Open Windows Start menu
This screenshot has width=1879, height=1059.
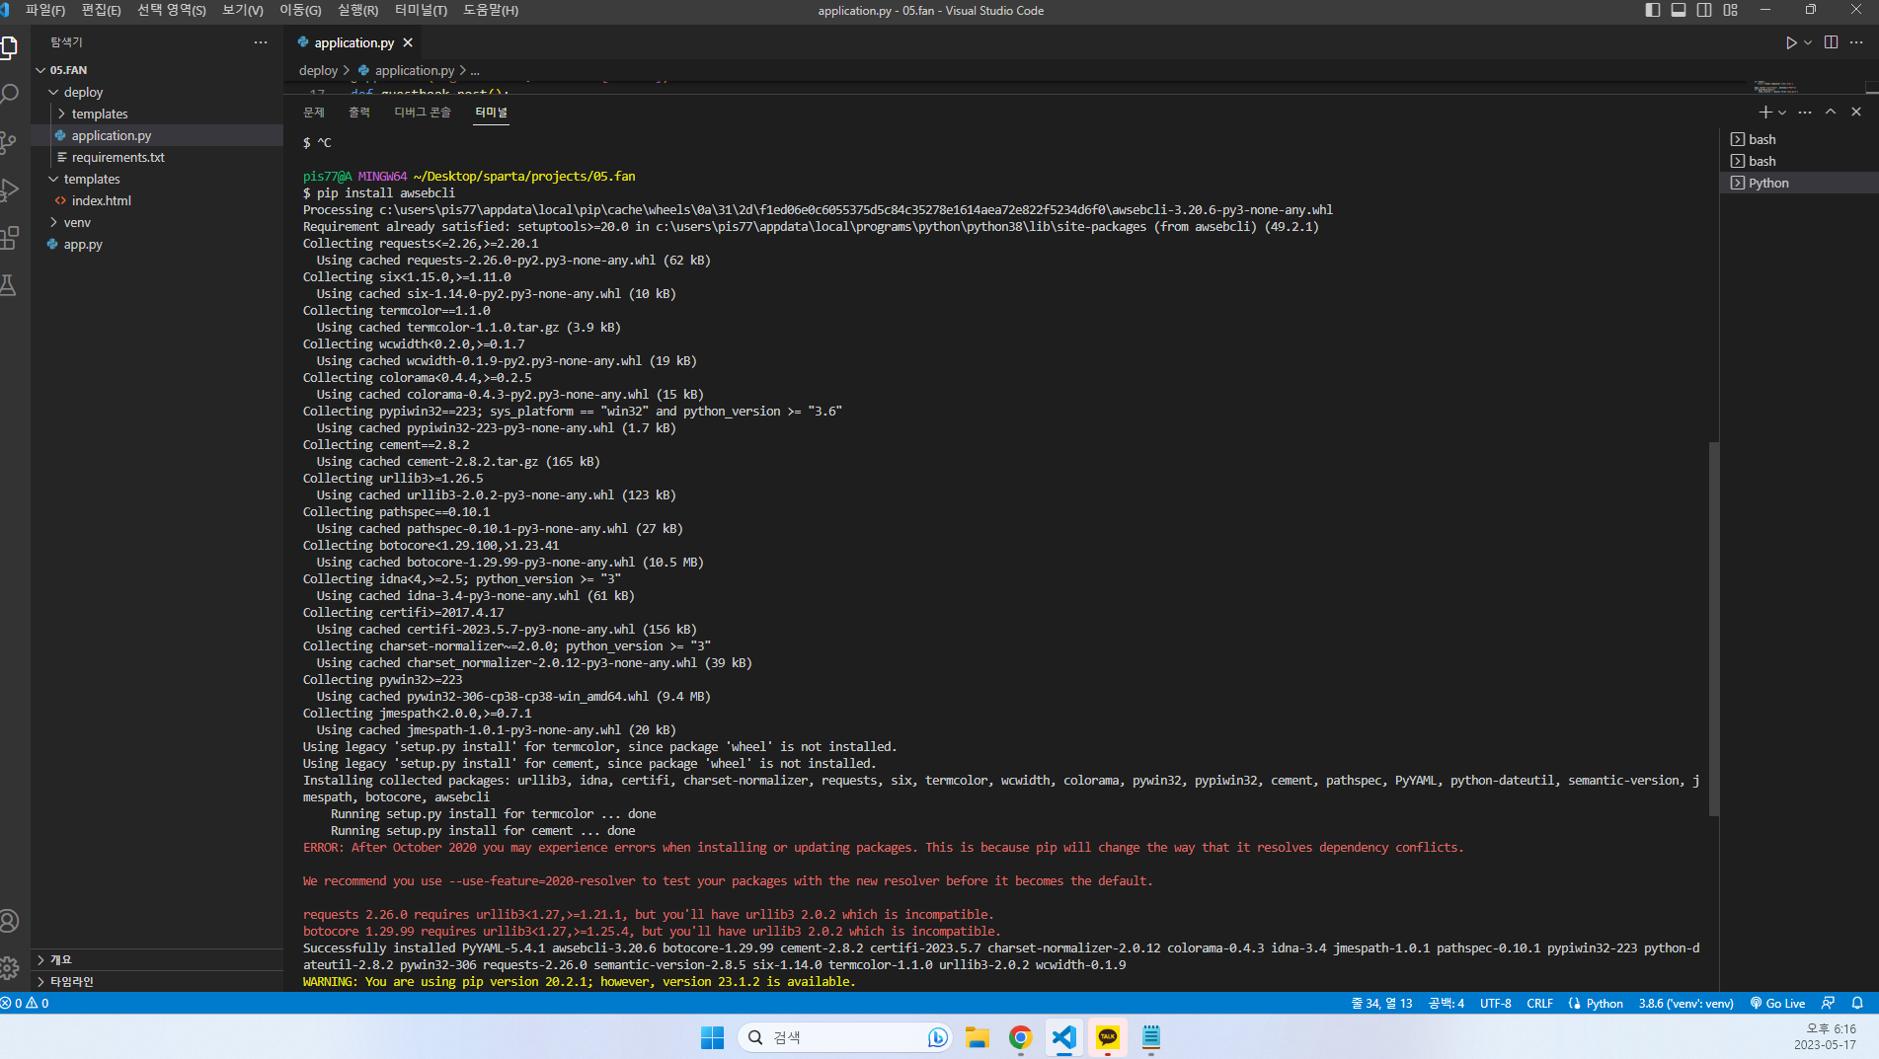pos(712,1037)
